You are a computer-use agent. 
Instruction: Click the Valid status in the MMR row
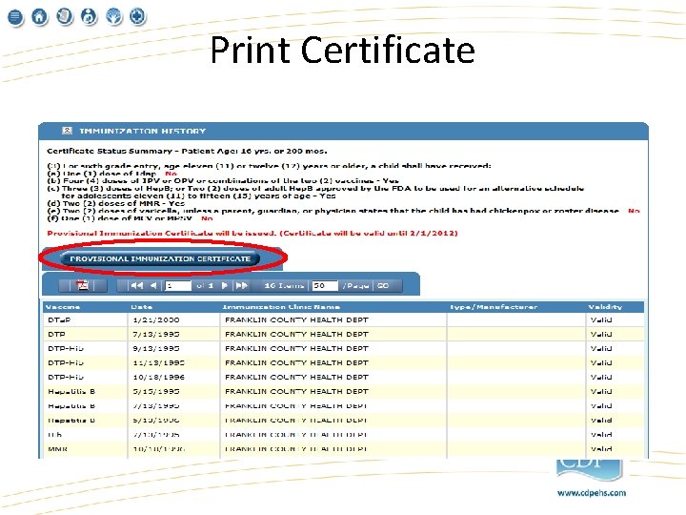(601, 449)
